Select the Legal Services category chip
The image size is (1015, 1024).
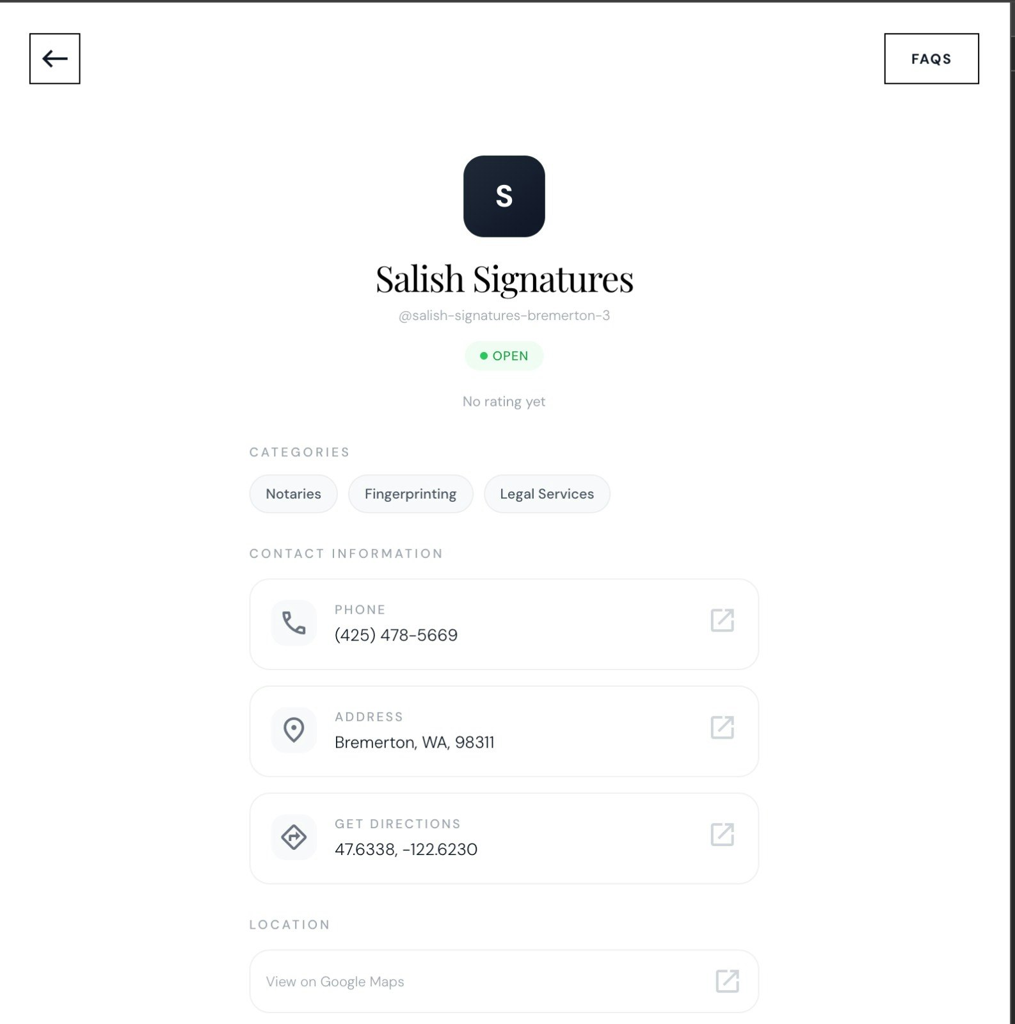(x=547, y=494)
